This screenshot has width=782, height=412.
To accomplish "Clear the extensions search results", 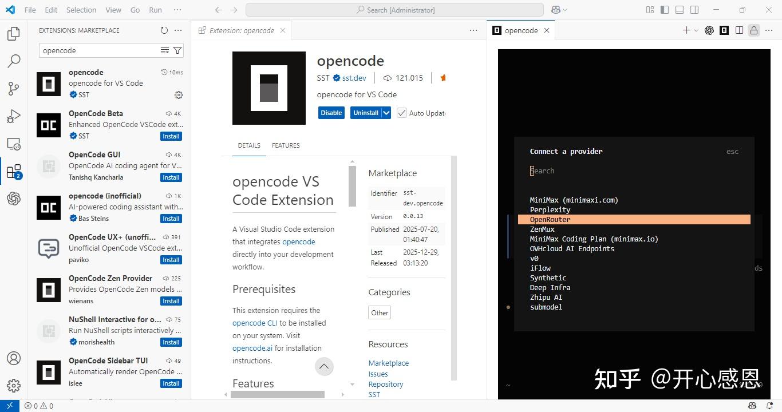I will coord(165,50).
